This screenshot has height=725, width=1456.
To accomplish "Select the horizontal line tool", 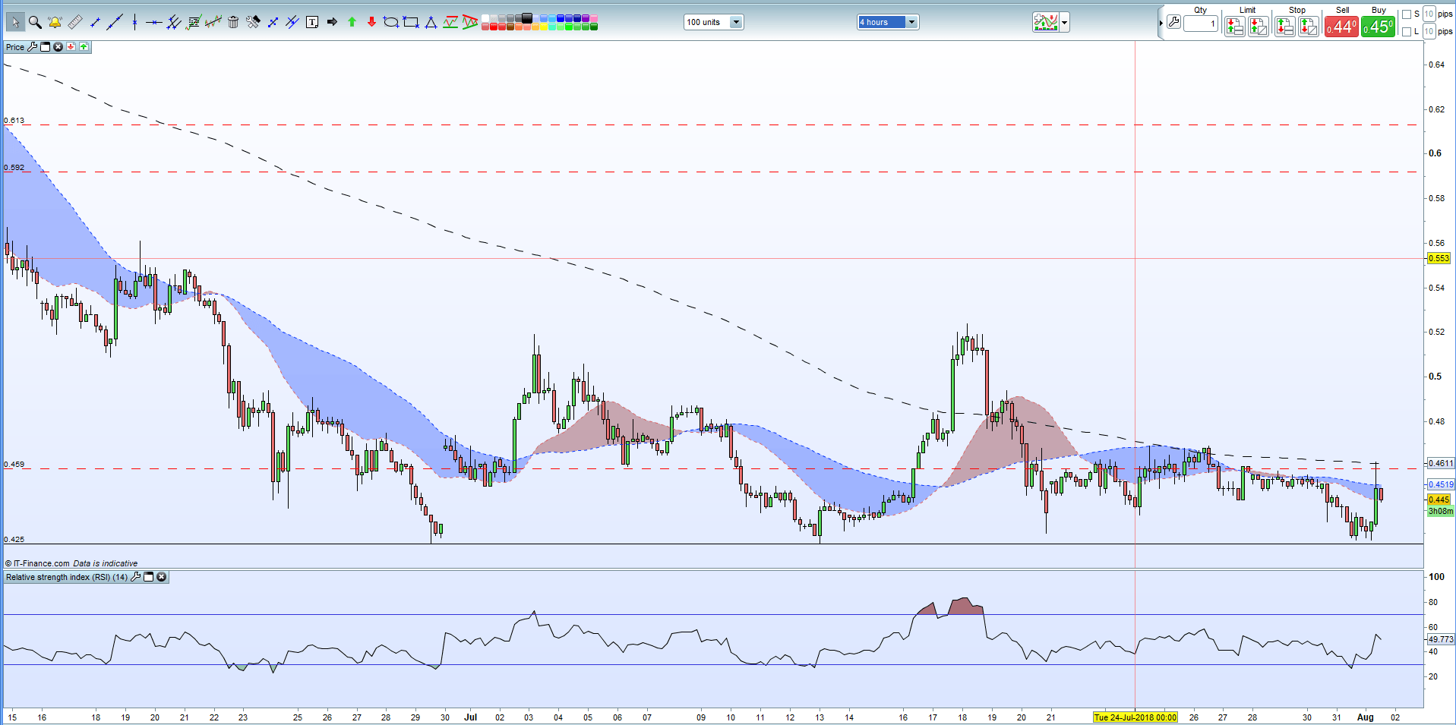I will [x=154, y=22].
